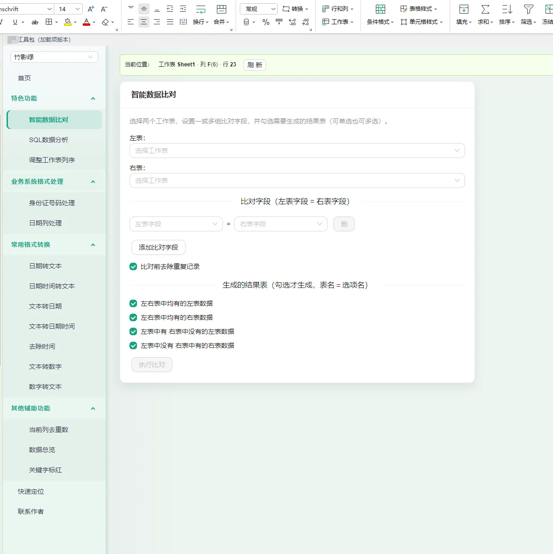This screenshot has height=554, width=553.
Task: Open 身份证号码处理 in sidebar
Action: [x=52, y=203]
